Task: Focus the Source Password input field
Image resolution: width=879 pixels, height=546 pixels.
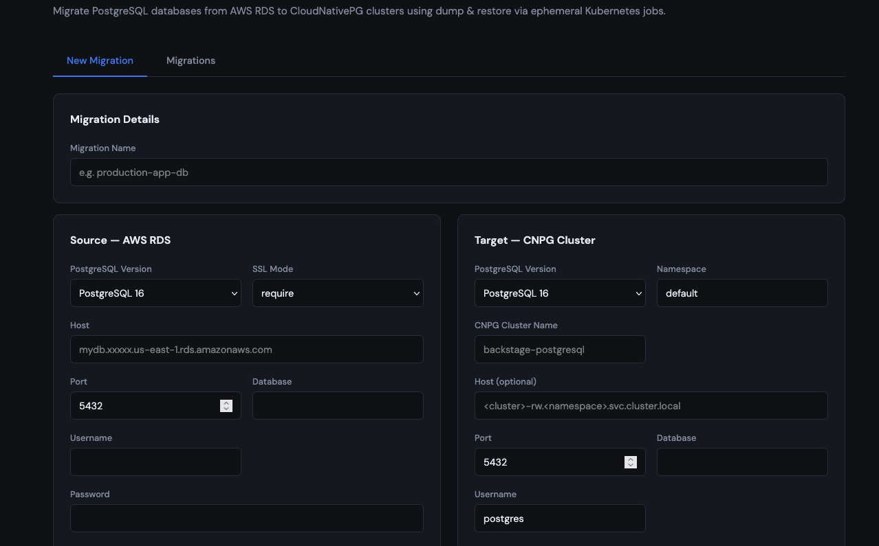Action: pyautogui.click(x=246, y=519)
